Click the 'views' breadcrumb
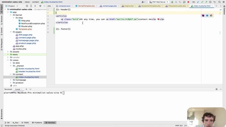The width and height of the screenshot is (226, 127). (27, 2)
